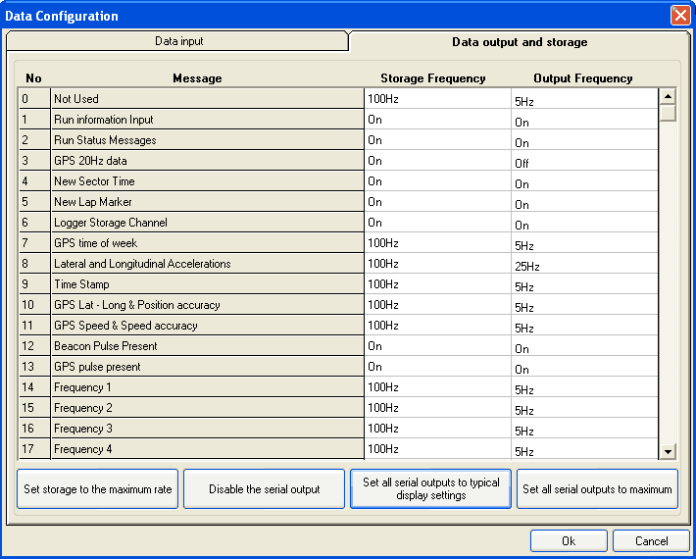Click Set all serial outputs to maximum
Viewport: 696px width, 559px height.
pos(597,489)
